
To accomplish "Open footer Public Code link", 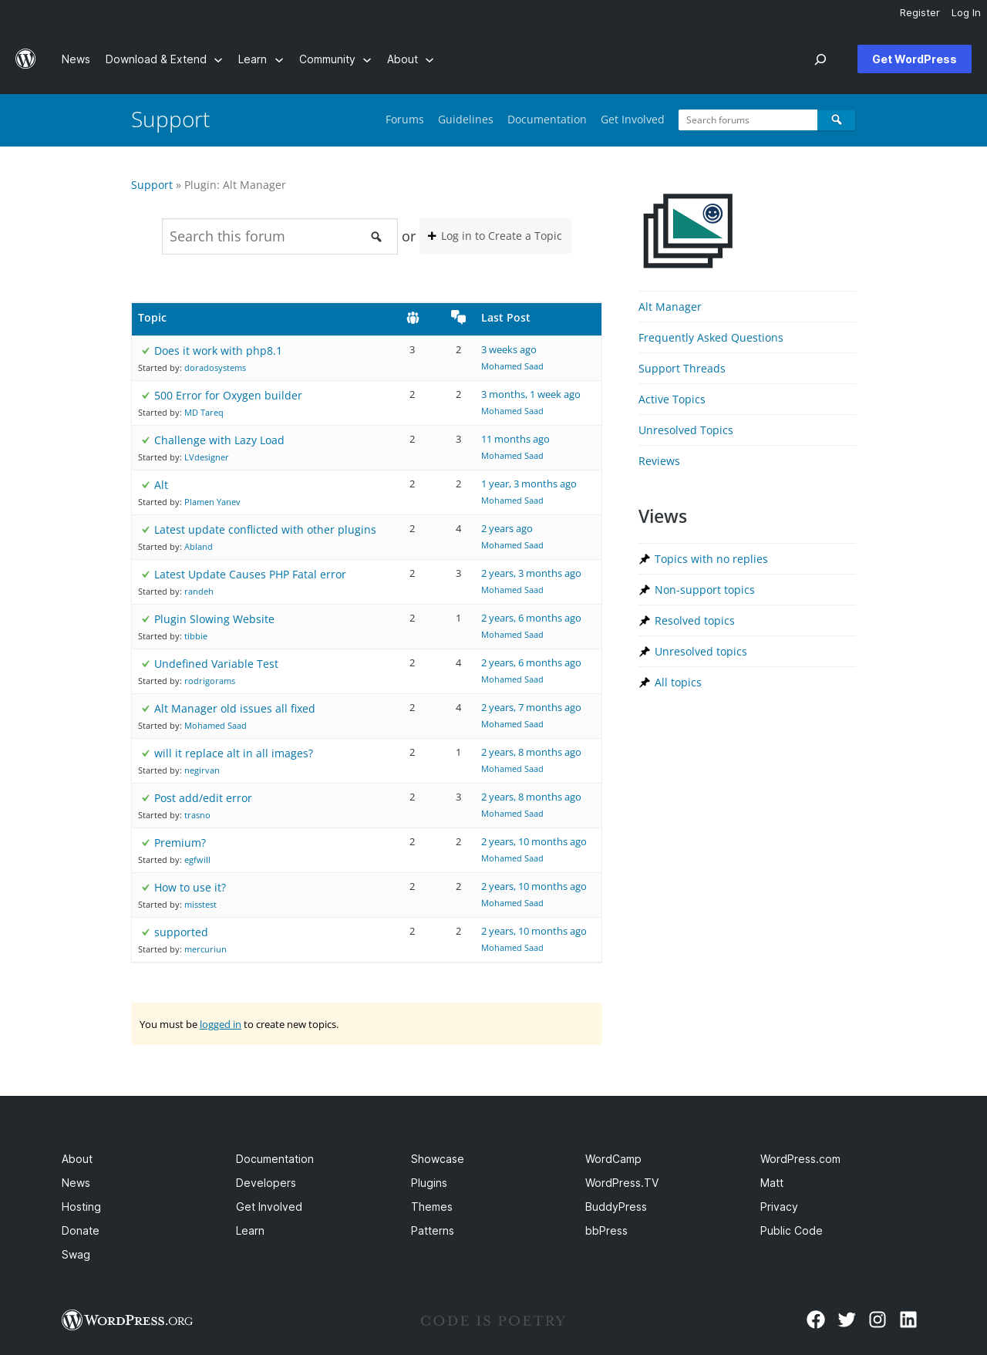I will click(791, 1231).
